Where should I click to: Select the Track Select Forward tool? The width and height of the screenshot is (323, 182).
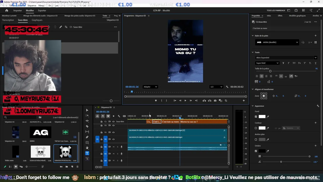[x=87, y=116]
